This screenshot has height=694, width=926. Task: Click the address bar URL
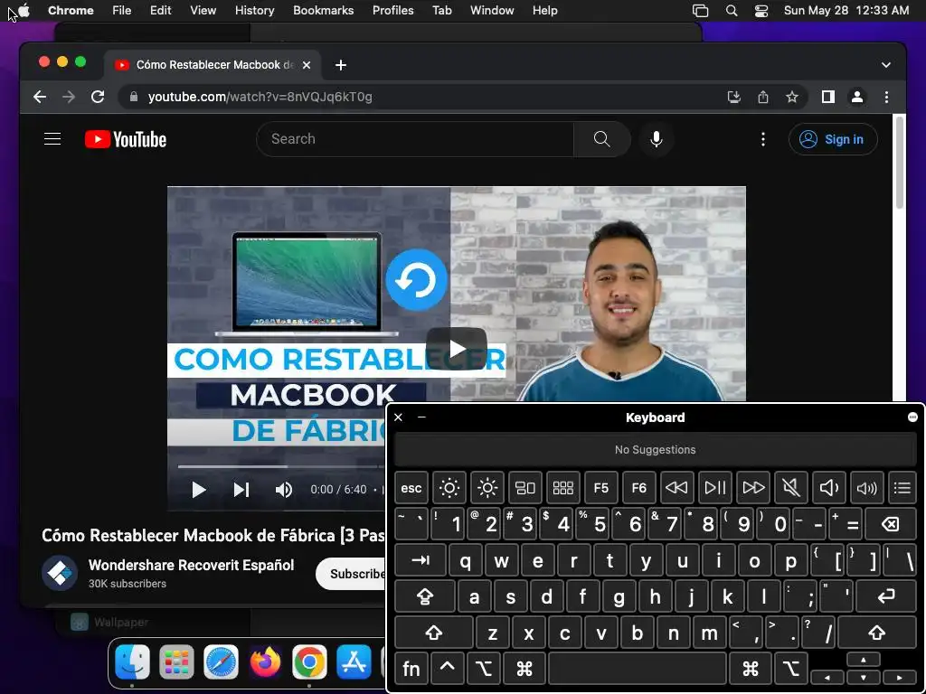(x=260, y=97)
